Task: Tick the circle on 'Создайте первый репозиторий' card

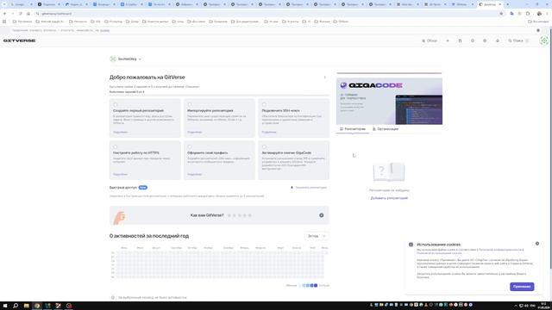Action: click(115, 105)
